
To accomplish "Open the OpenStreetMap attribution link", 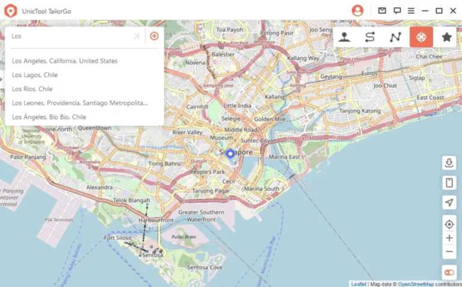I will pos(416,284).
